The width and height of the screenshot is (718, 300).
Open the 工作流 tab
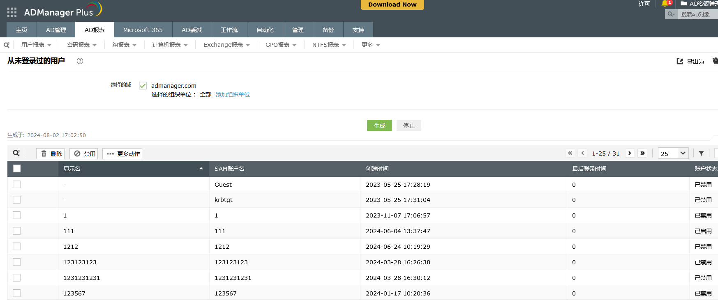(x=229, y=30)
